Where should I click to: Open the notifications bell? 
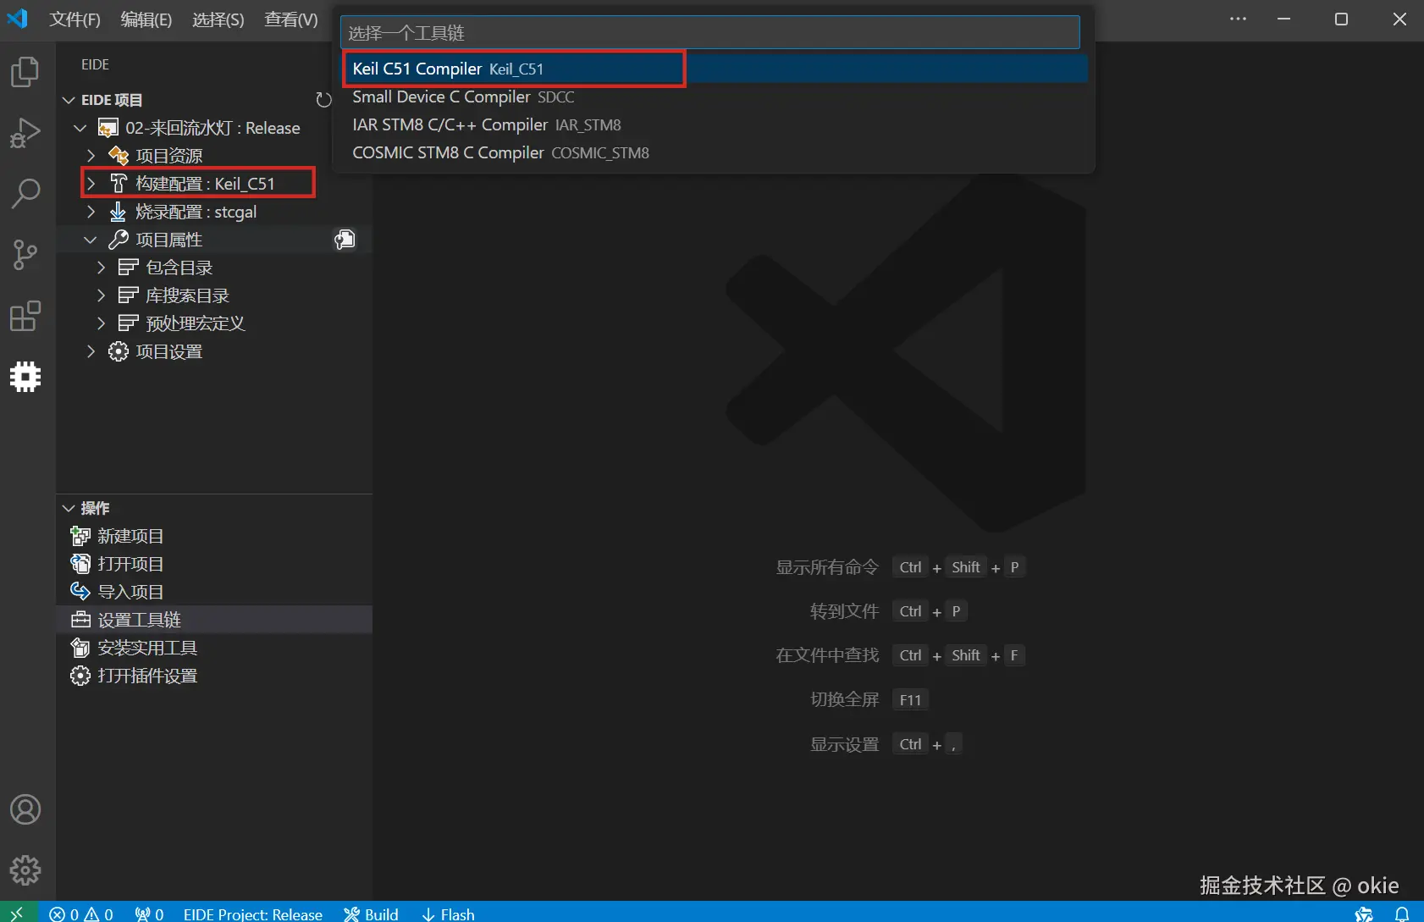point(1402,914)
